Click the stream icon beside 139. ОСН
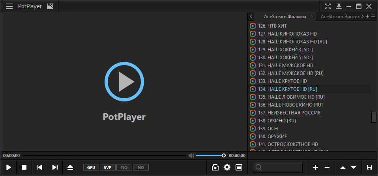 pyautogui.click(x=253, y=129)
